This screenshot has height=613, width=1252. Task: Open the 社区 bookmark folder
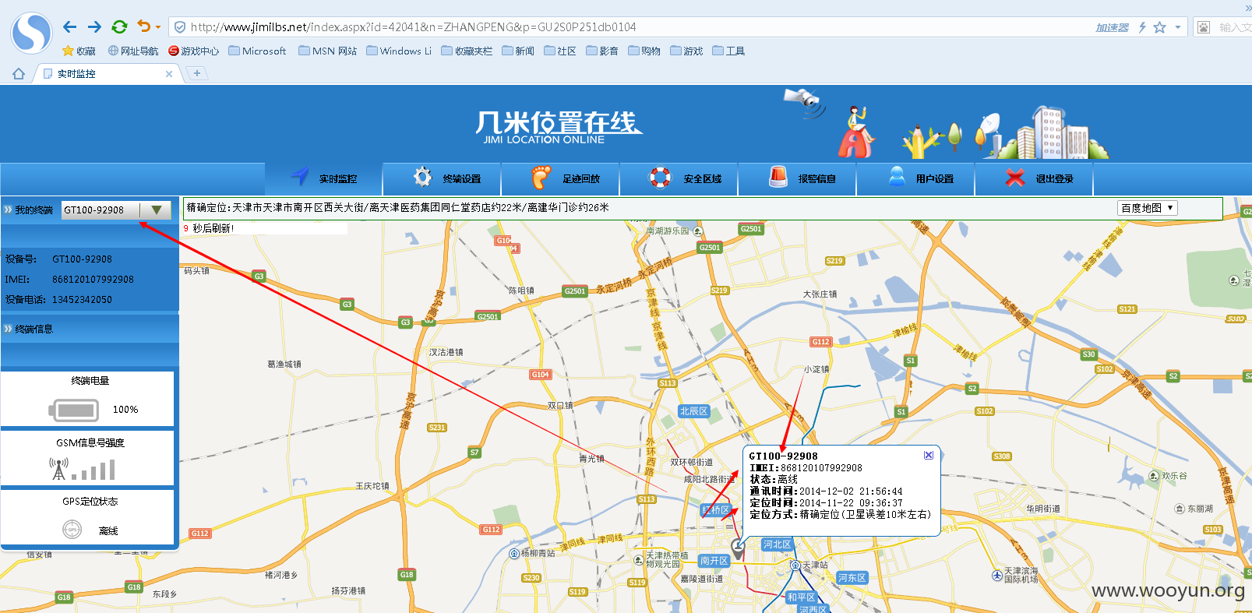[x=560, y=51]
